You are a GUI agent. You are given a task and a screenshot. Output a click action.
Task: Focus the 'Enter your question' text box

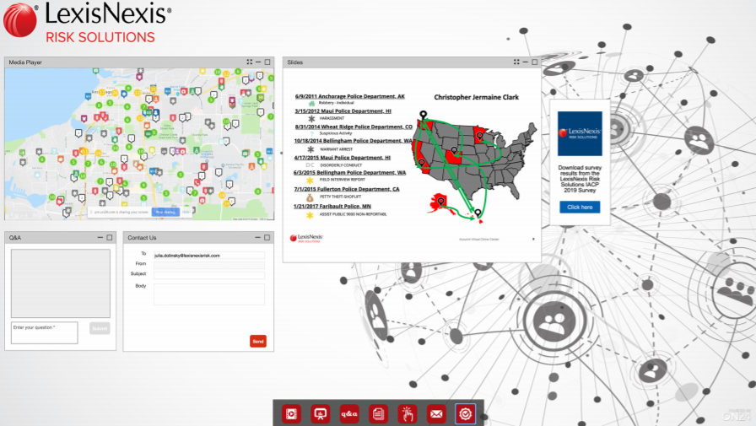pyautogui.click(x=45, y=332)
